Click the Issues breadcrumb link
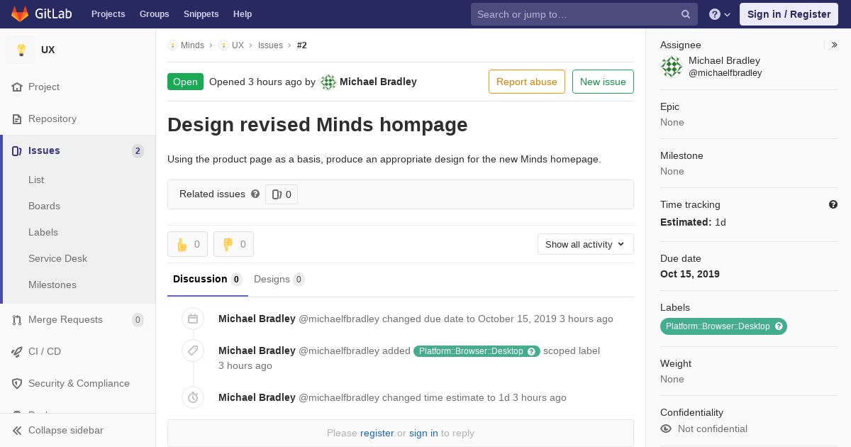This screenshot has width=851, height=447. pos(270,45)
